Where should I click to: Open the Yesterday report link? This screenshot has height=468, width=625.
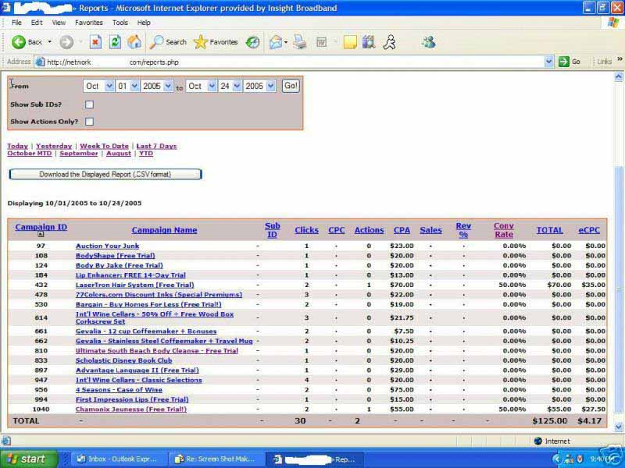(x=54, y=146)
